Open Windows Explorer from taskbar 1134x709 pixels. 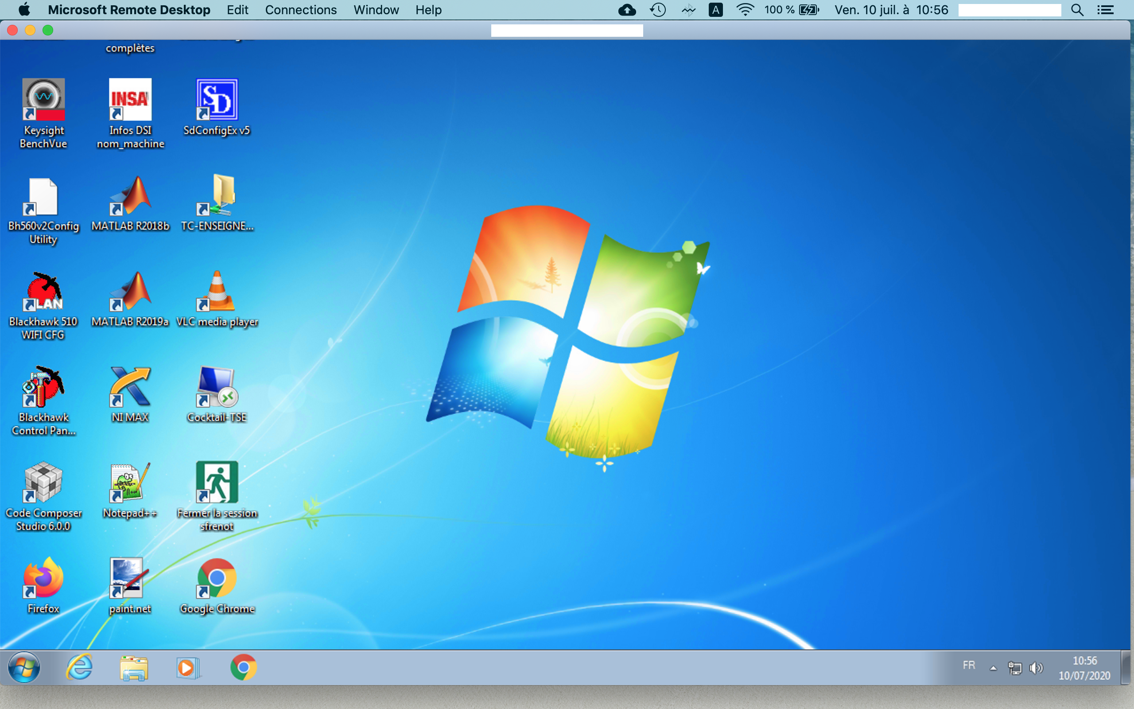click(x=134, y=667)
